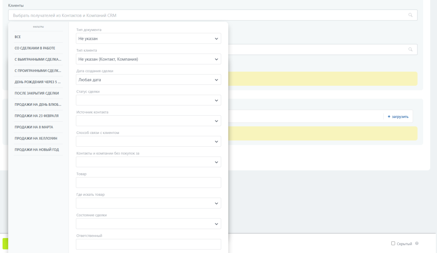Viewport: 437px width, 253px height.
Task: Open the Тип документа dropdown
Action: pyautogui.click(x=148, y=38)
